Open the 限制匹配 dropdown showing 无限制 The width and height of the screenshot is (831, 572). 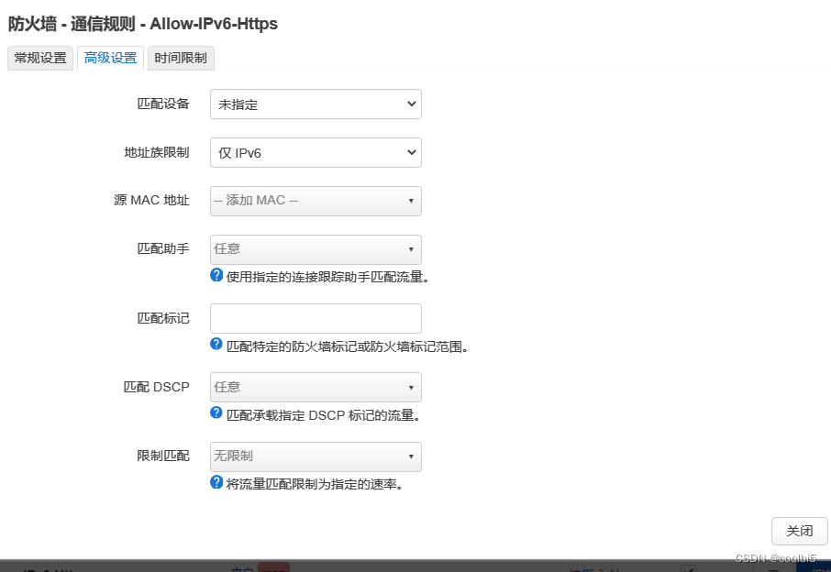(x=316, y=456)
